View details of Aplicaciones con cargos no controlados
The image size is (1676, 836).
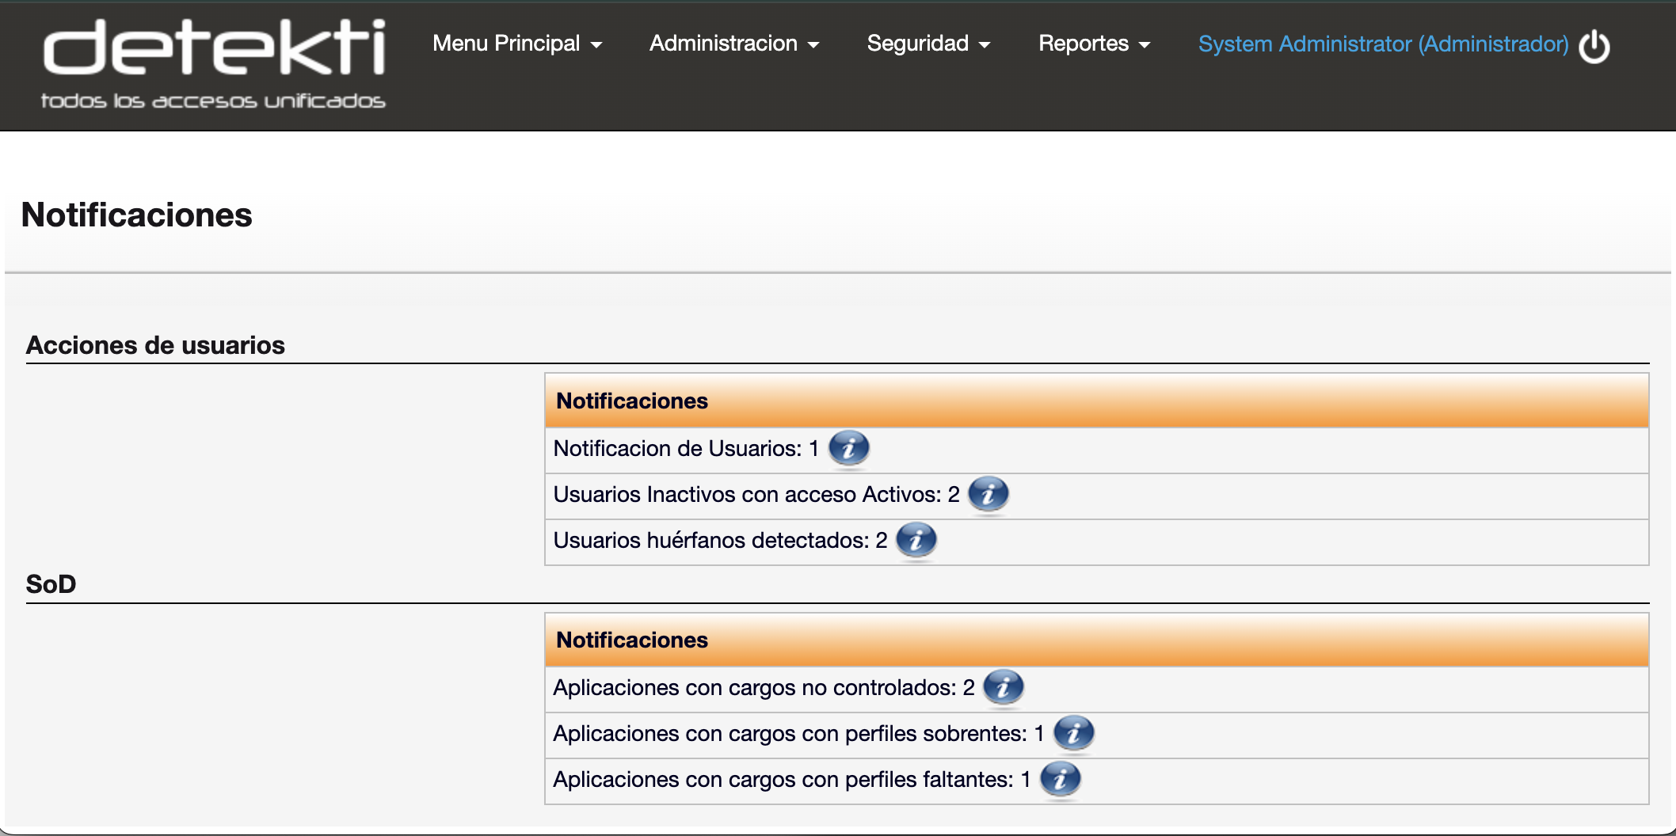[1003, 687]
